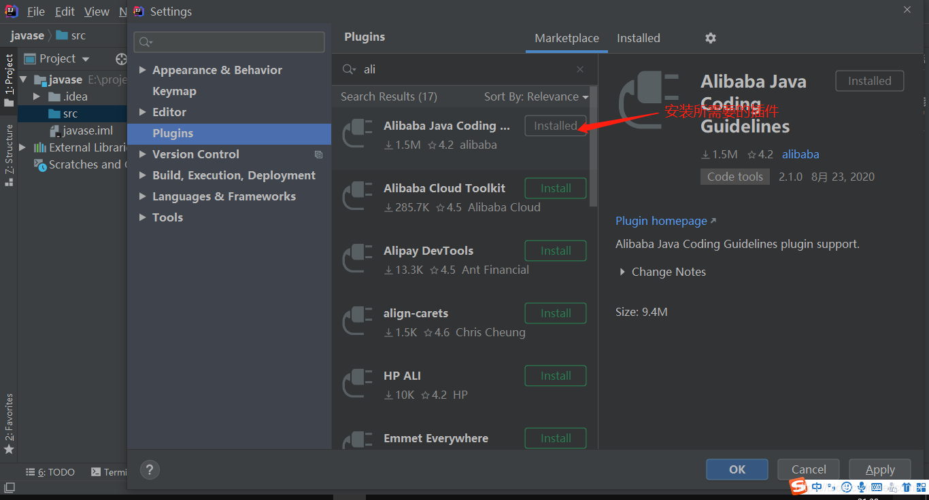Clear the plugin search with X icon

[x=580, y=69]
